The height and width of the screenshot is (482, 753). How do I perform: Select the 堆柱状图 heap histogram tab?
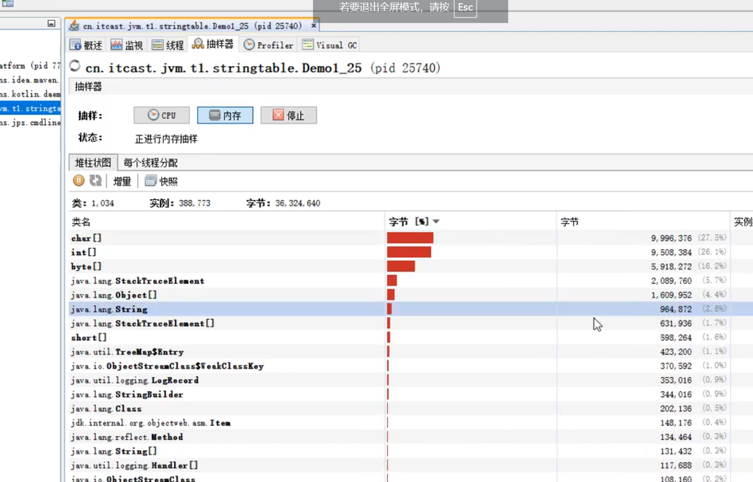pos(93,163)
